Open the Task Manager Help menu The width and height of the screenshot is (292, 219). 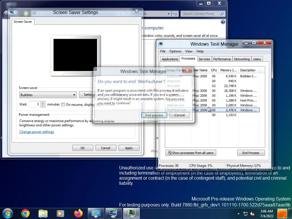point(200,51)
